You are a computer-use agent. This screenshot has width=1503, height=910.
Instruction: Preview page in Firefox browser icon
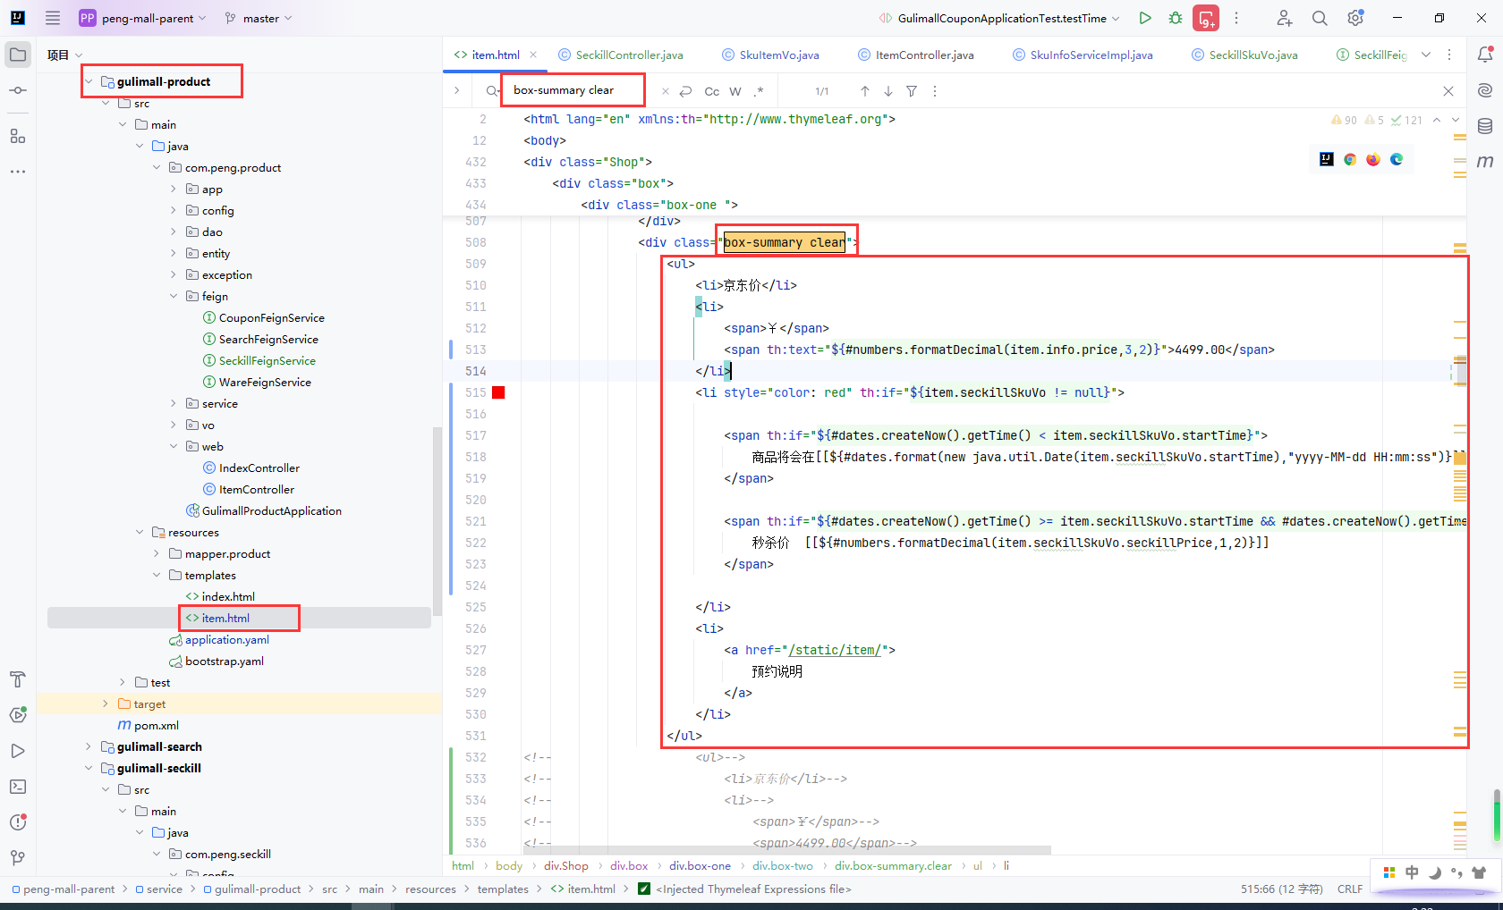click(1373, 159)
